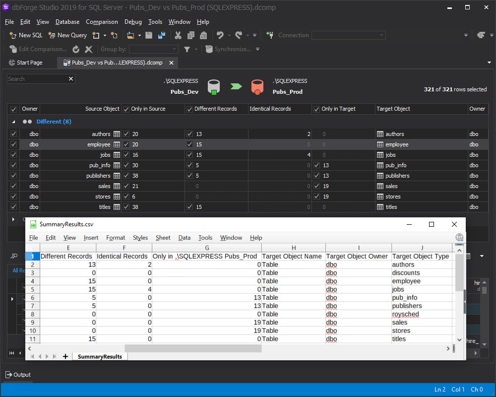The width and height of the screenshot is (496, 397).
Task: Click Edit Comparison button
Action: click(x=38, y=49)
